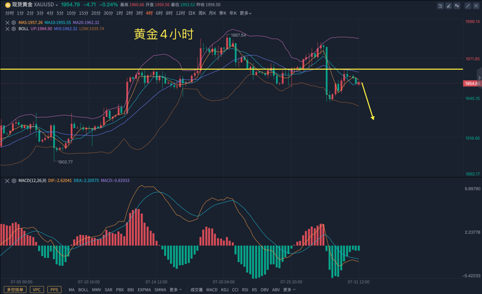Choose the SAR main chart indicator
Screen dimensions: 482x294
tap(108, 290)
